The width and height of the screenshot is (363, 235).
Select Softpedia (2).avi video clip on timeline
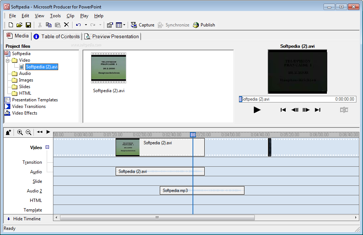(x=160, y=147)
